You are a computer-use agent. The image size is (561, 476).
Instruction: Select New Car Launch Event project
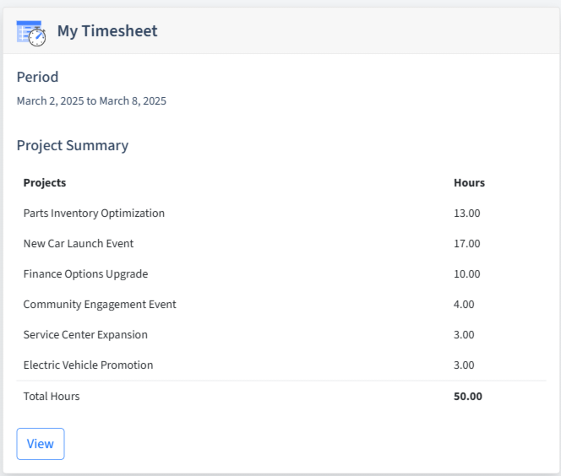tap(79, 243)
